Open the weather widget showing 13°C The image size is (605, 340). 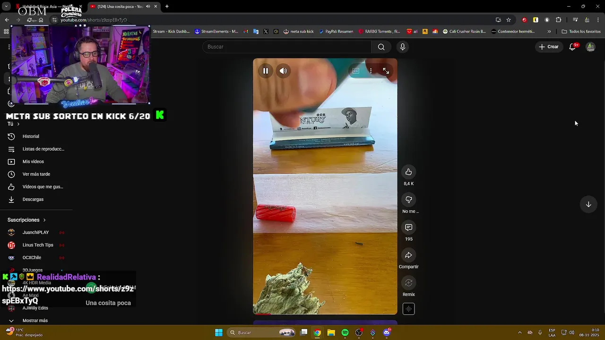click(x=24, y=332)
